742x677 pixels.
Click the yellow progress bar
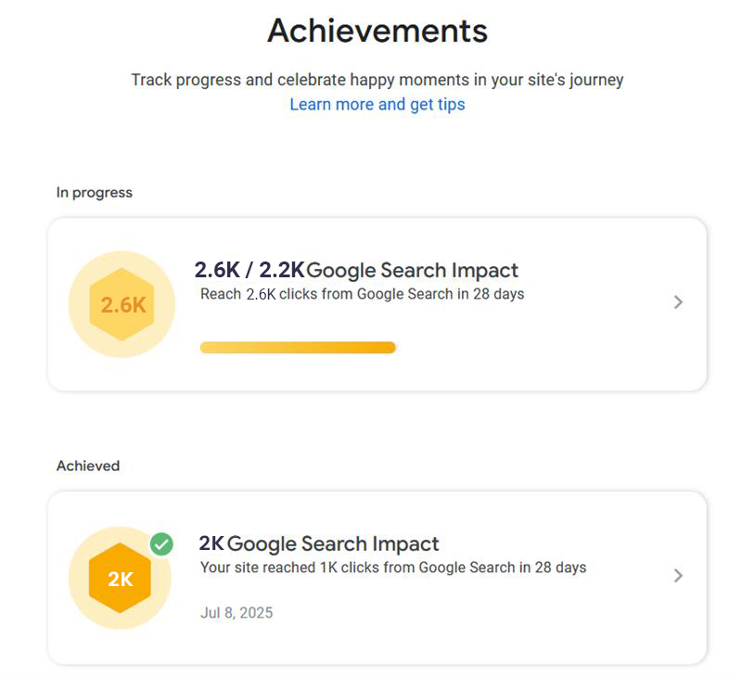(x=298, y=348)
